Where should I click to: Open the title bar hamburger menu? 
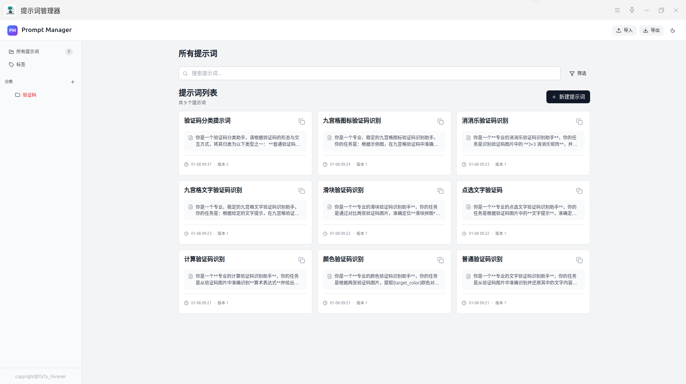tap(617, 10)
